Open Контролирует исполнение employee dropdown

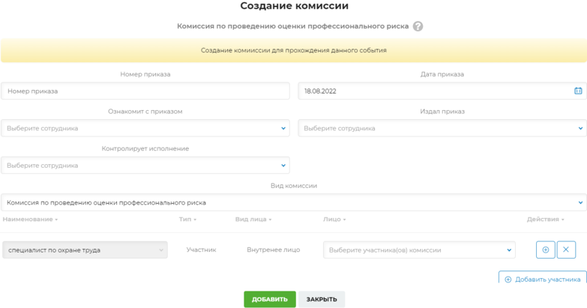[145, 165]
